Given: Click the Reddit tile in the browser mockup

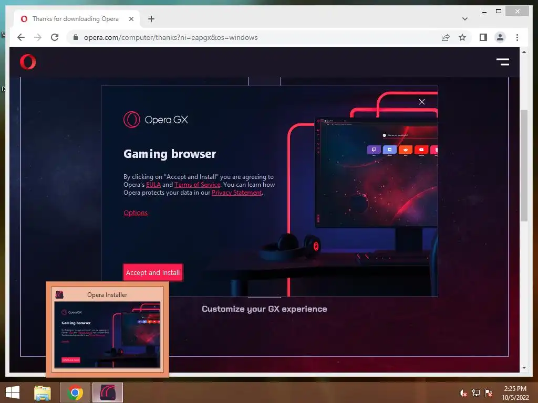Looking at the screenshot, I should coord(406,150).
